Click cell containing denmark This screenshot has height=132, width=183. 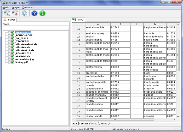click(155, 116)
